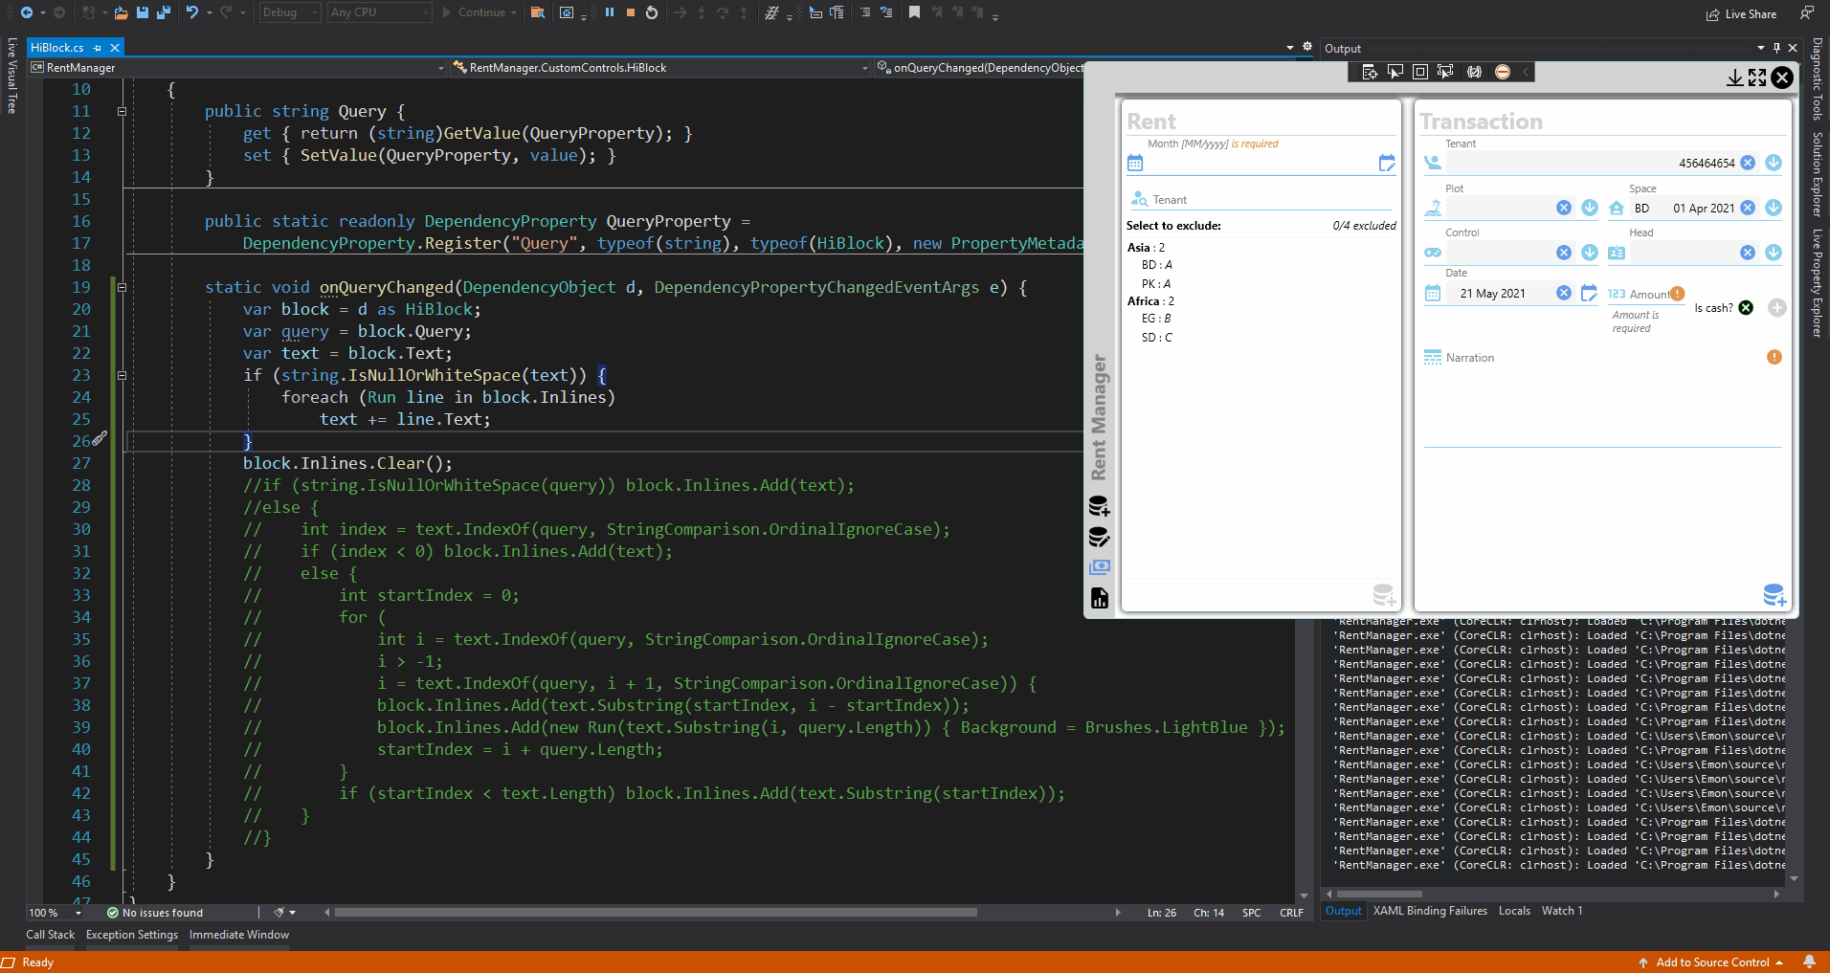Clear the Control field
The width and height of the screenshot is (1830, 973).
[x=1564, y=253]
